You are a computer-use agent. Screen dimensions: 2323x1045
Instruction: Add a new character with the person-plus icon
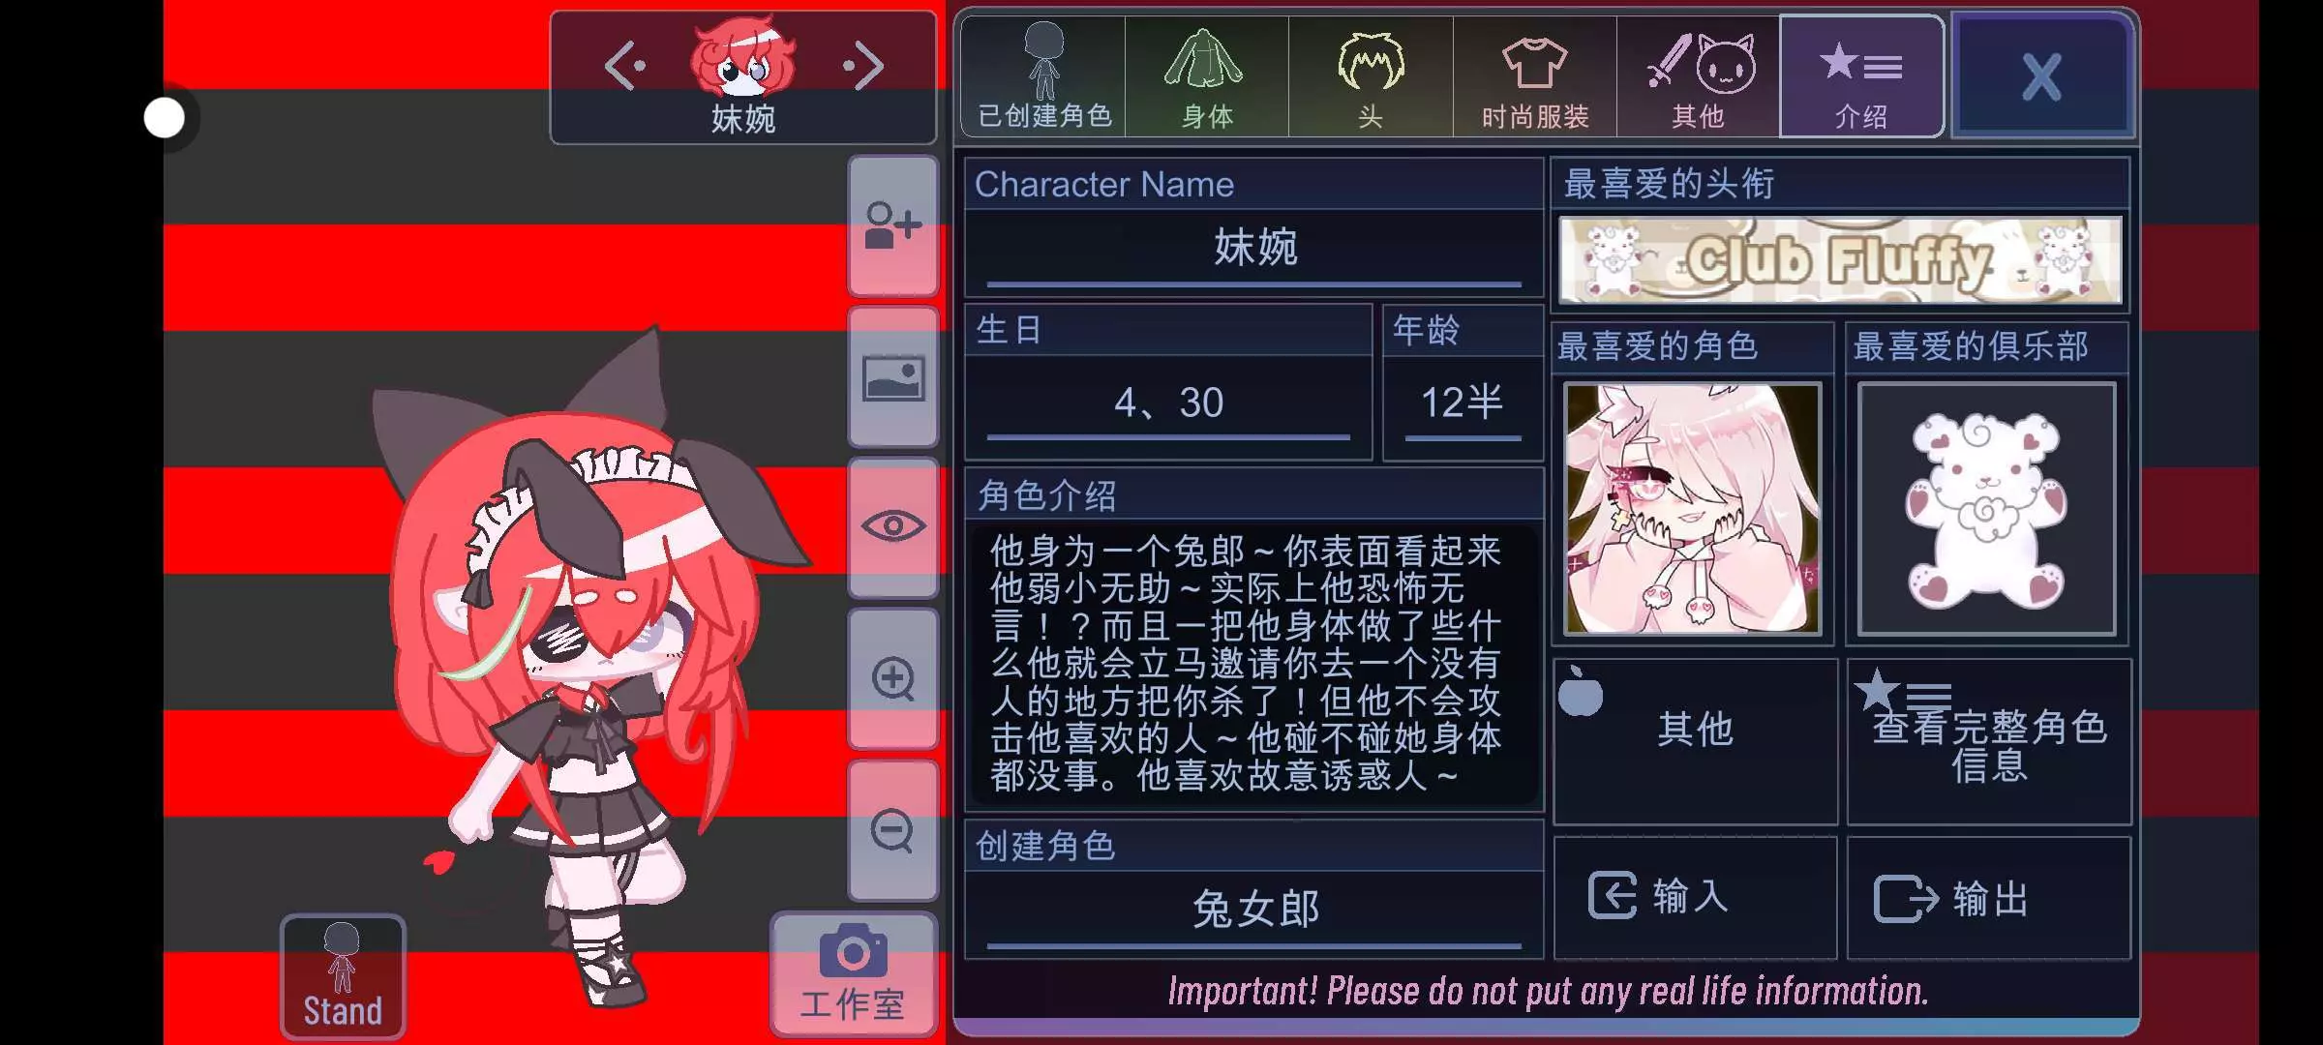892,226
